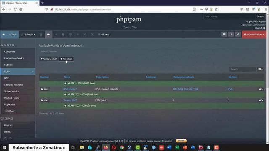Open the Windows Start menu
Screen dimensions: 269x151
point(5,147)
